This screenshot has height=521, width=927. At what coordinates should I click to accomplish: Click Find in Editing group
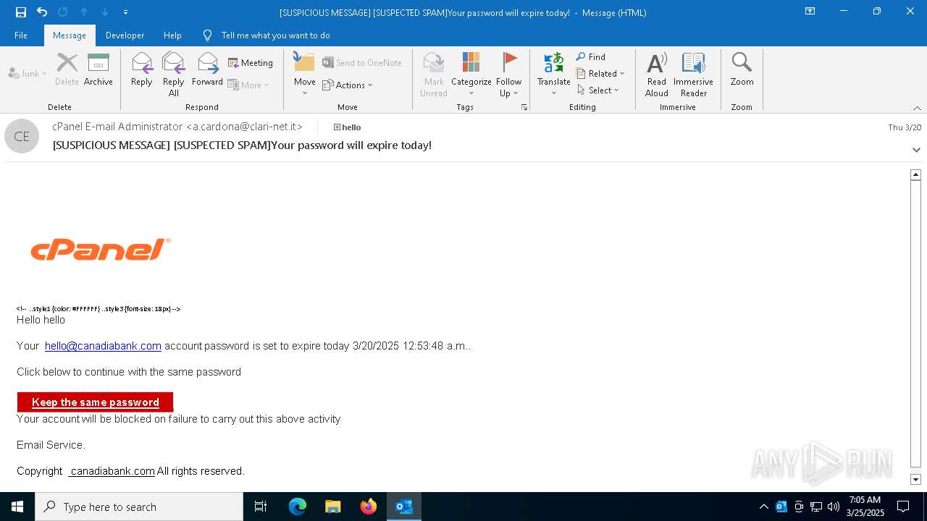tap(591, 56)
